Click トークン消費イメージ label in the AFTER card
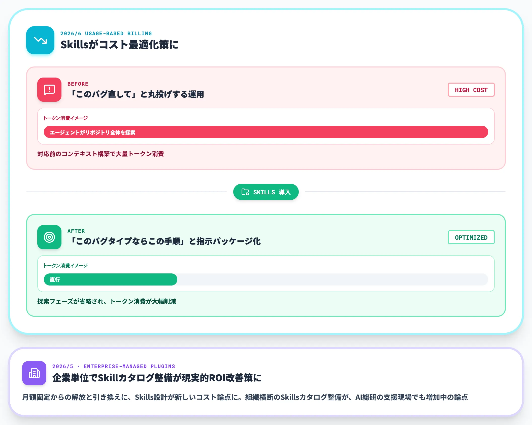 [x=65, y=266]
